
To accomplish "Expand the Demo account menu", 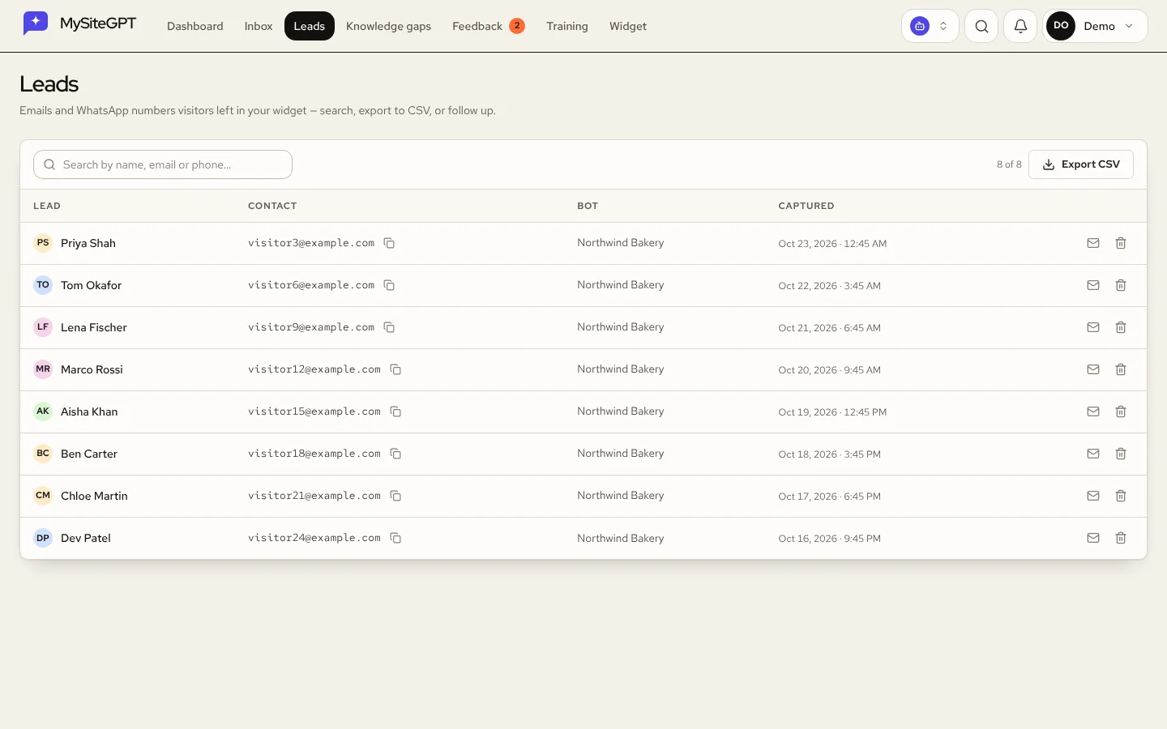I will click(x=1095, y=26).
